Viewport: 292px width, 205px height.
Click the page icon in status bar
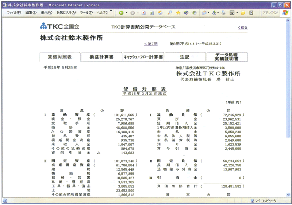coord(5,201)
